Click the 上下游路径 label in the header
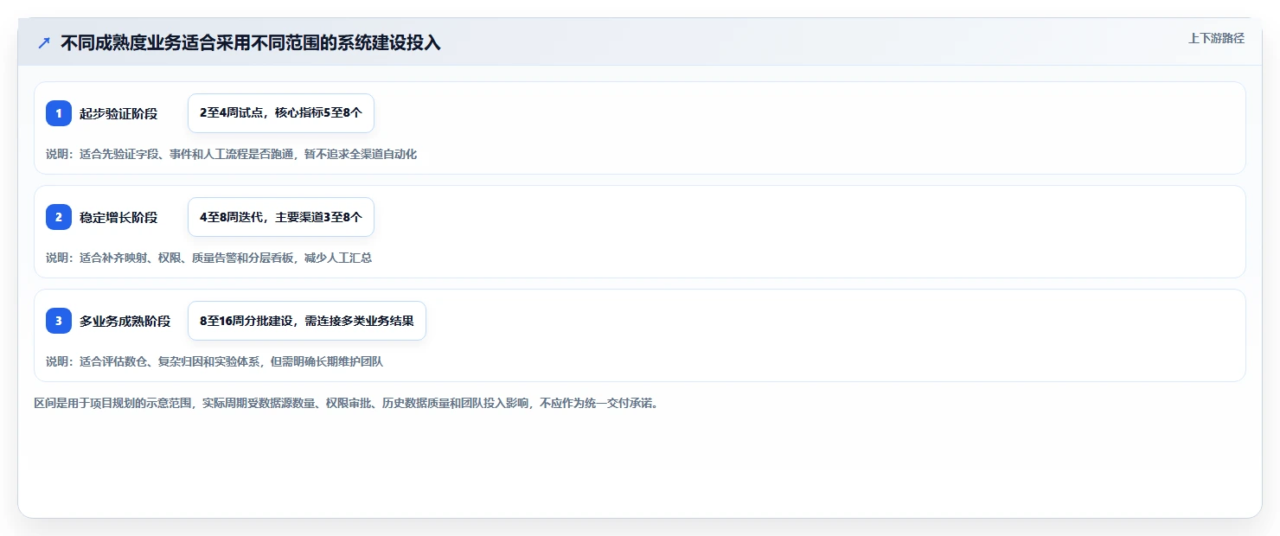This screenshot has width=1280, height=536. tap(1216, 38)
